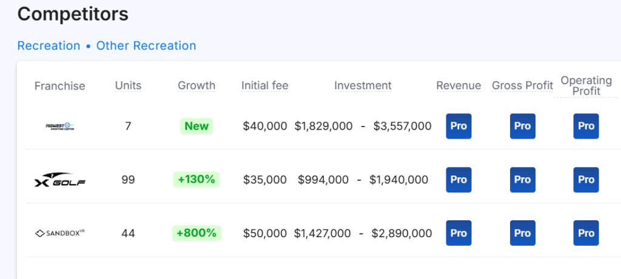Click the green New growth badge

196,126
